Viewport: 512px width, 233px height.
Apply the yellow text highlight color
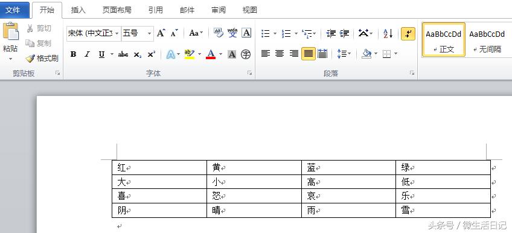coord(190,54)
